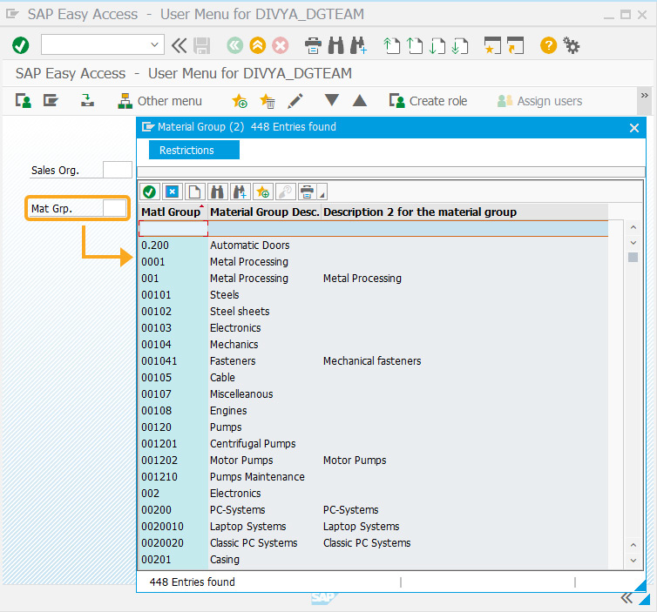Select material group 00201 Casing
The height and width of the screenshot is (612, 657).
pyautogui.click(x=373, y=559)
